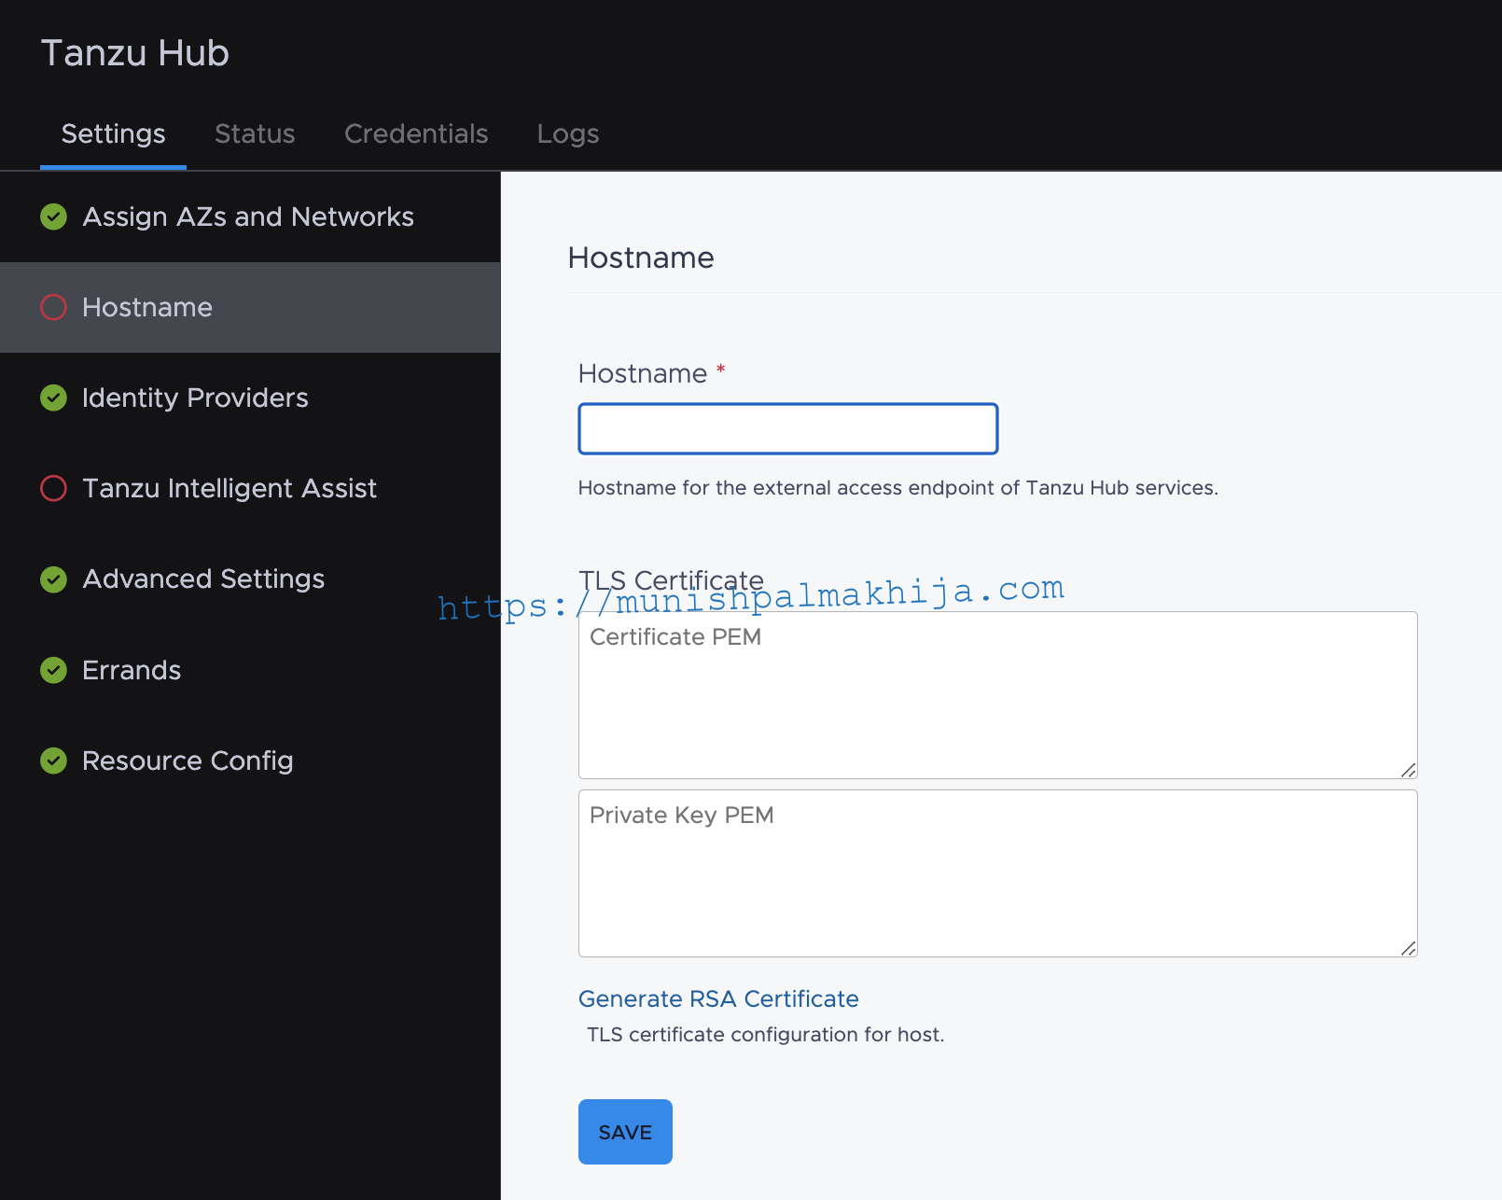Go to Advanced Settings section

click(250, 579)
